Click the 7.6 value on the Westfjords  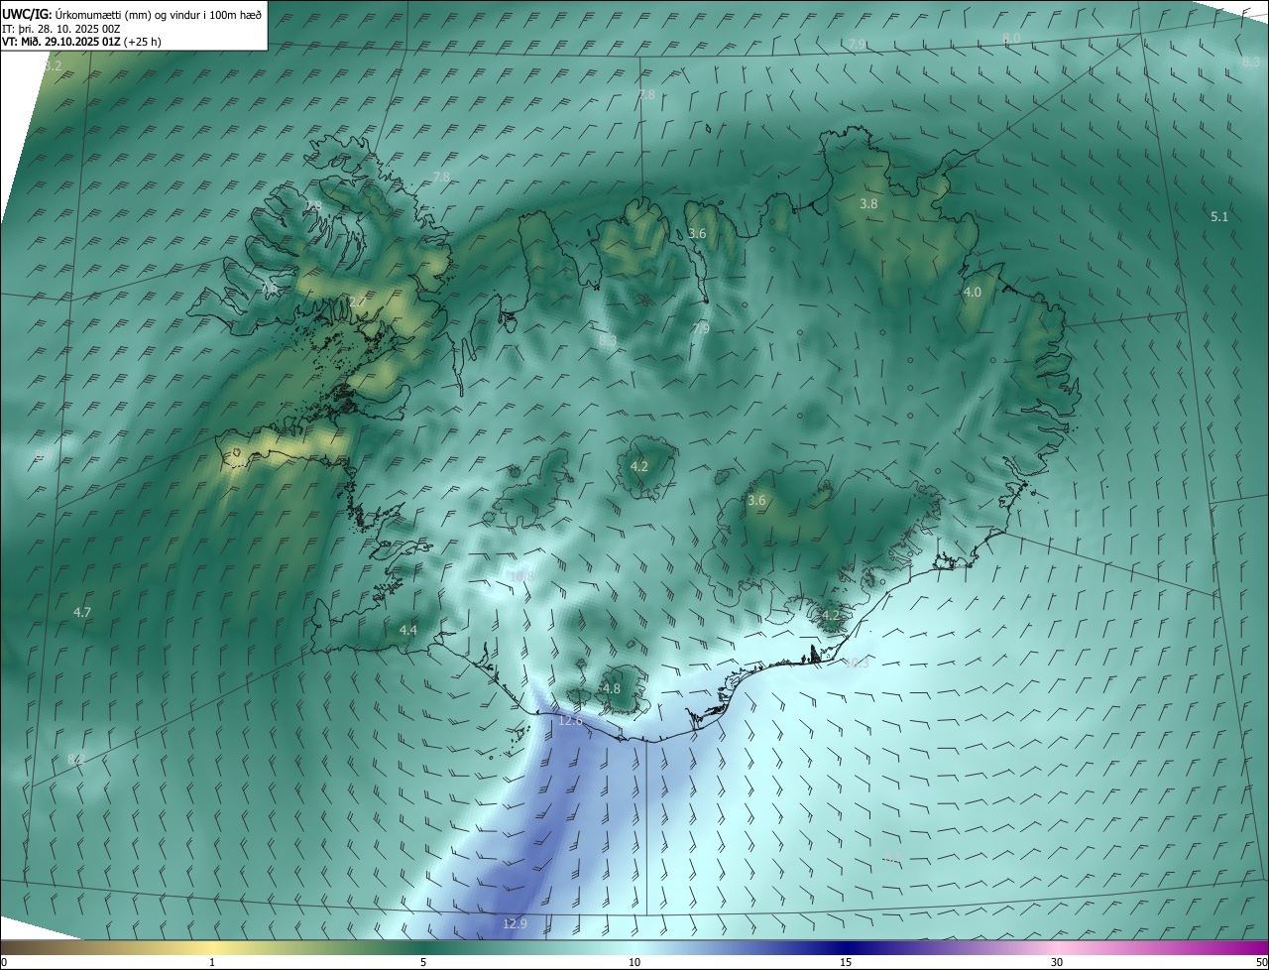(269, 289)
